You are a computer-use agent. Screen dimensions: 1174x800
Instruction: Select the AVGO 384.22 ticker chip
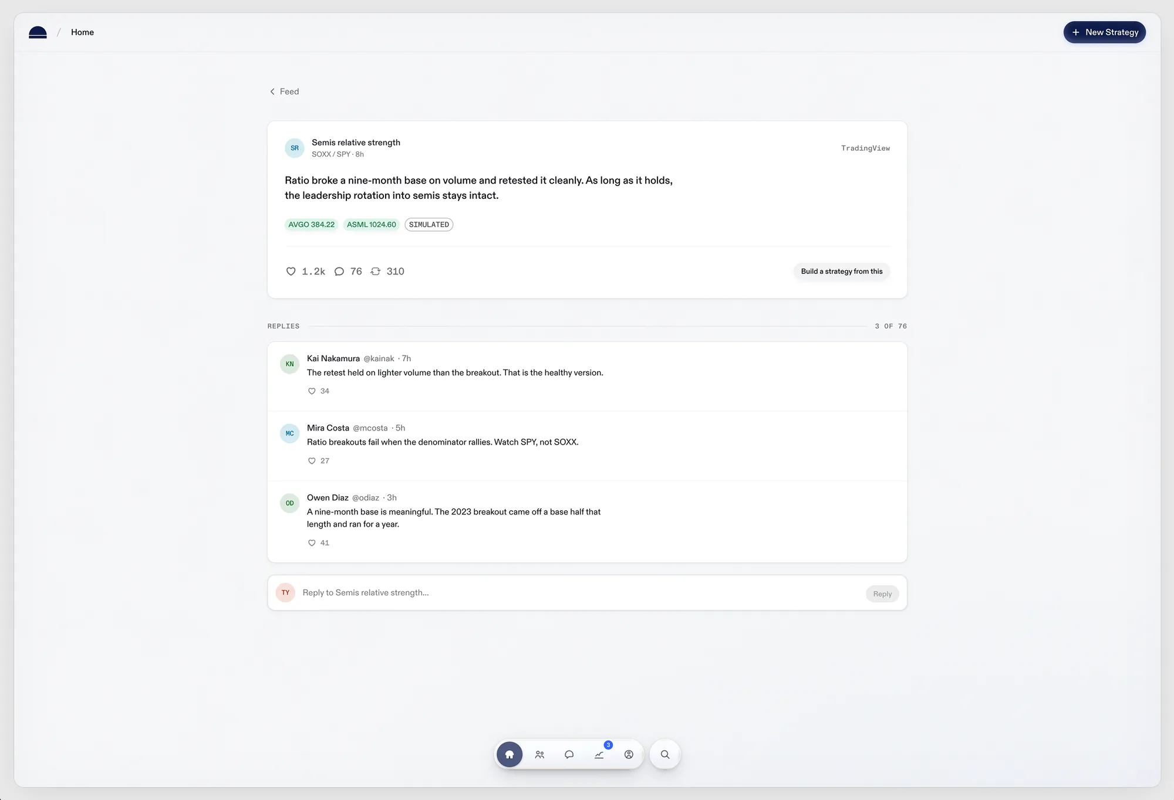pyautogui.click(x=311, y=225)
